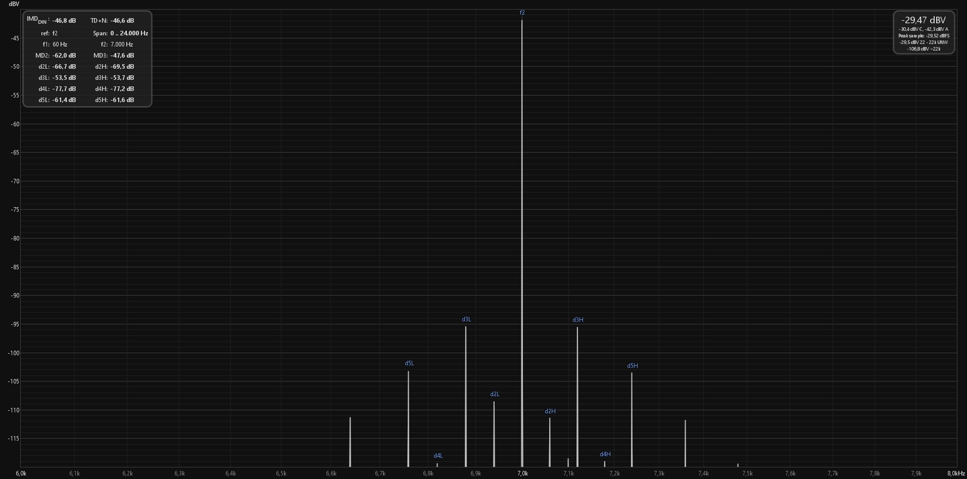The image size is (967, 479).
Task: Click the d3L value -53,5 dB
Action: pos(64,78)
